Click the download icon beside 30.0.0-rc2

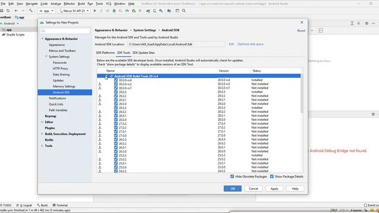coord(99,84)
